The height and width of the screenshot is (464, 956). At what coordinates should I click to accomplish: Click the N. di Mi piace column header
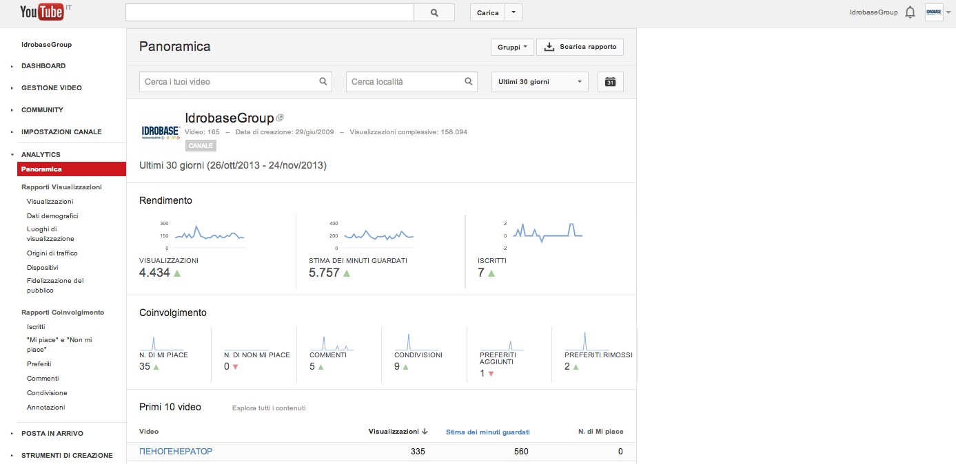(600, 432)
